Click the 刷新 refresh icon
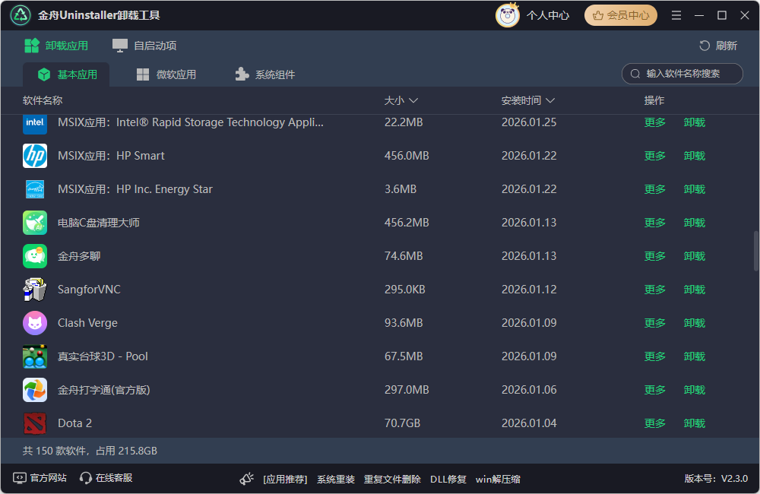The image size is (760, 494). [705, 45]
